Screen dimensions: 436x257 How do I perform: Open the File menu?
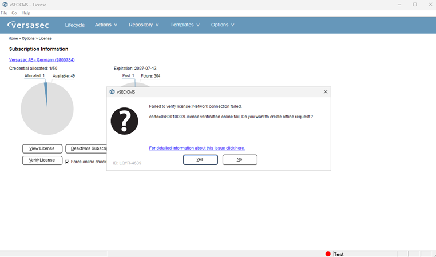click(4, 13)
